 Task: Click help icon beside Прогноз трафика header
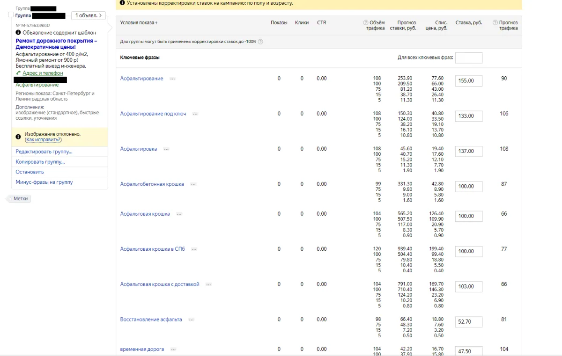pyautogui.click(x=495, y=22)
